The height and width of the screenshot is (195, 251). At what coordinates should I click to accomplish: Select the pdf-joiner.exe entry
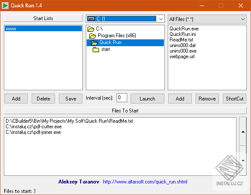(33, 132)
